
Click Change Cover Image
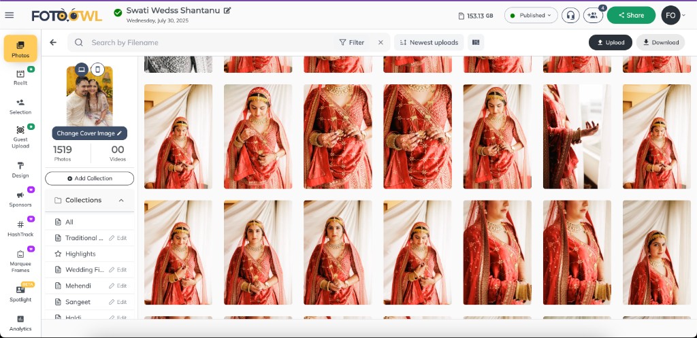[x=89, y=133]
